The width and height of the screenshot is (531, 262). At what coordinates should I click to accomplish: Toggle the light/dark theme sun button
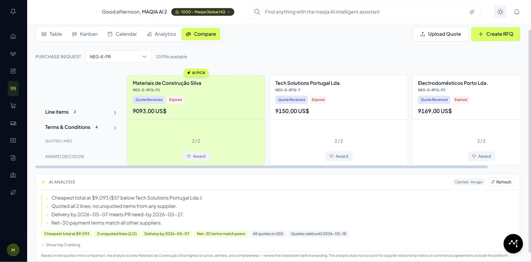point(500,12)
